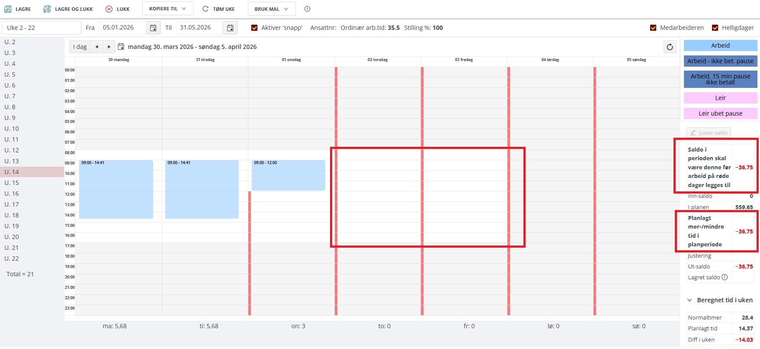Click the Lagret saldo info icon
Viewport: 760px width, 349px height.
tap(725, 278)
